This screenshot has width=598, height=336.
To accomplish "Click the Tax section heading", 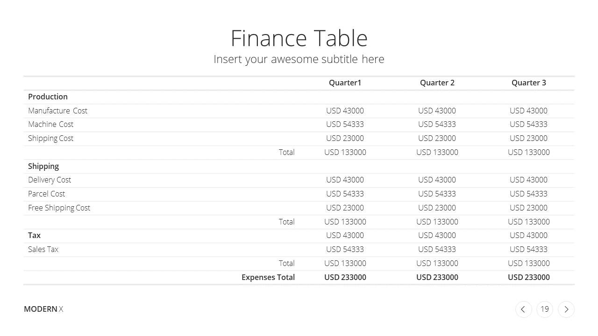I will pyautogui.click(x=35, y=235).
